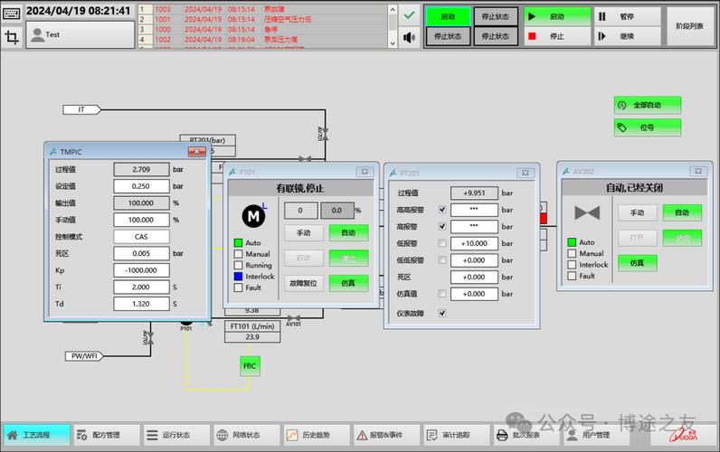The height and width of the screenshot is (452, 720).
Task: Click the 设定值 field in TMPIC
Action: pos(141,186)
